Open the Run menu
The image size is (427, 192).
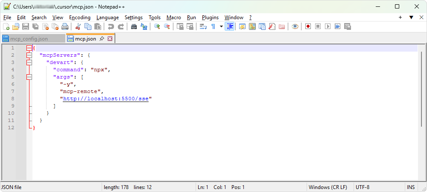[x=191, y=17]
